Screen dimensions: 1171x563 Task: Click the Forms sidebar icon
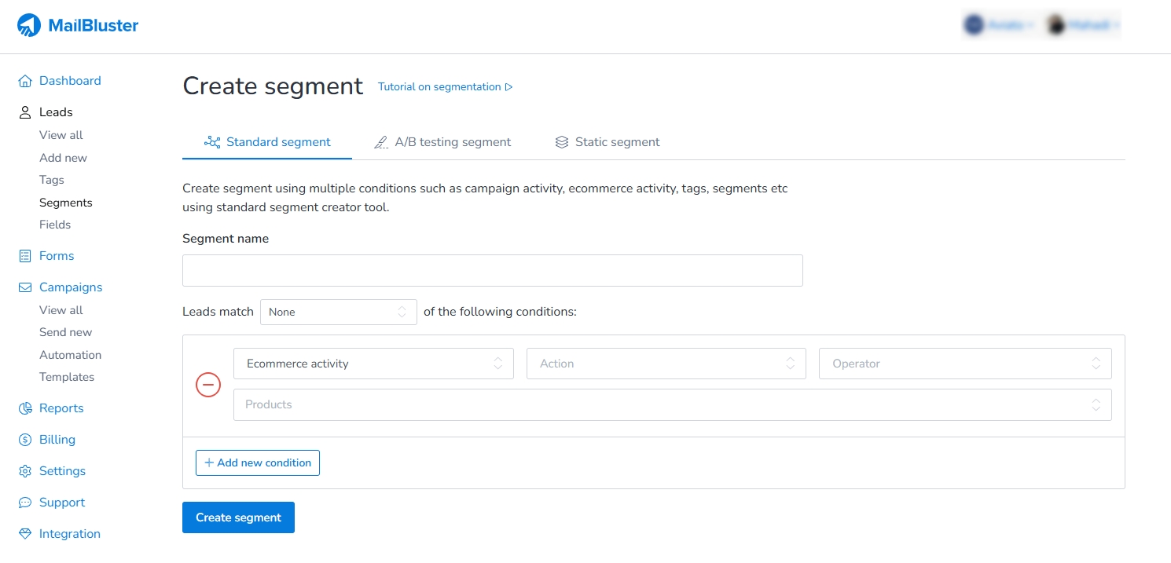[25, 256]
